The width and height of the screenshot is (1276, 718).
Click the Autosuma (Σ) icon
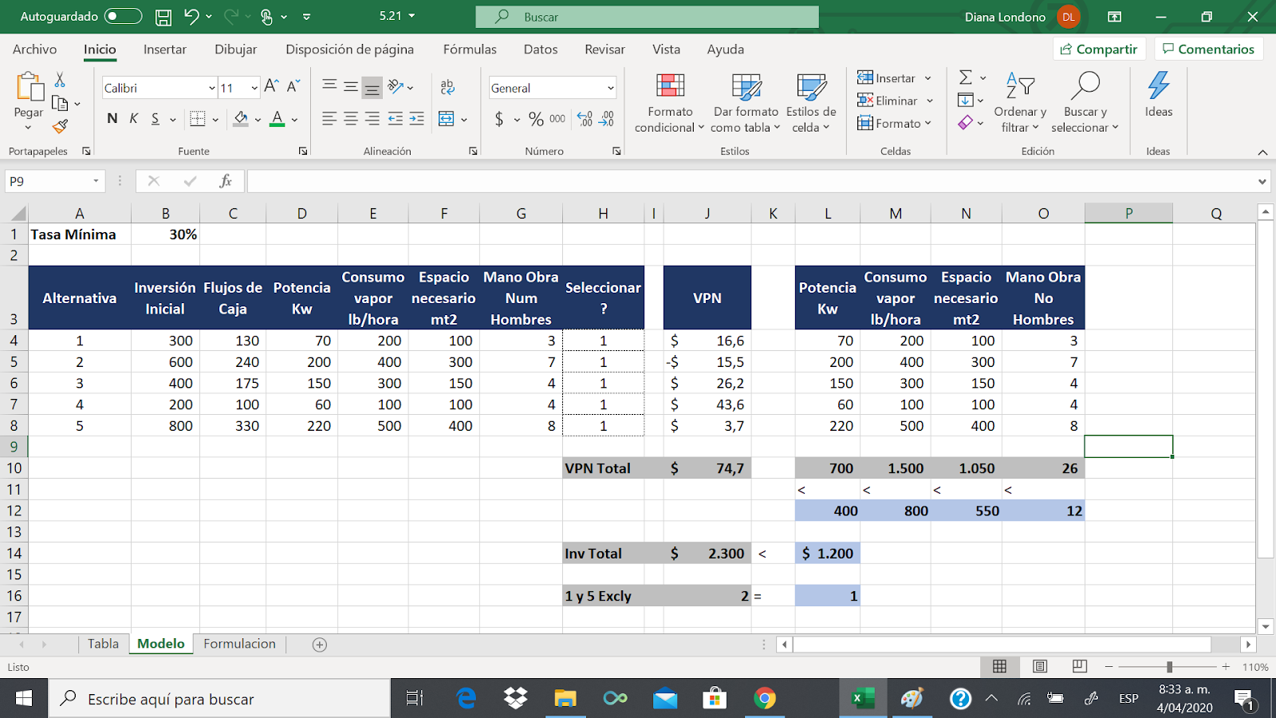[x=966, y=77]
